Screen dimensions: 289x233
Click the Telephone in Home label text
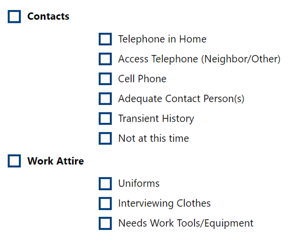coord(162,39)
